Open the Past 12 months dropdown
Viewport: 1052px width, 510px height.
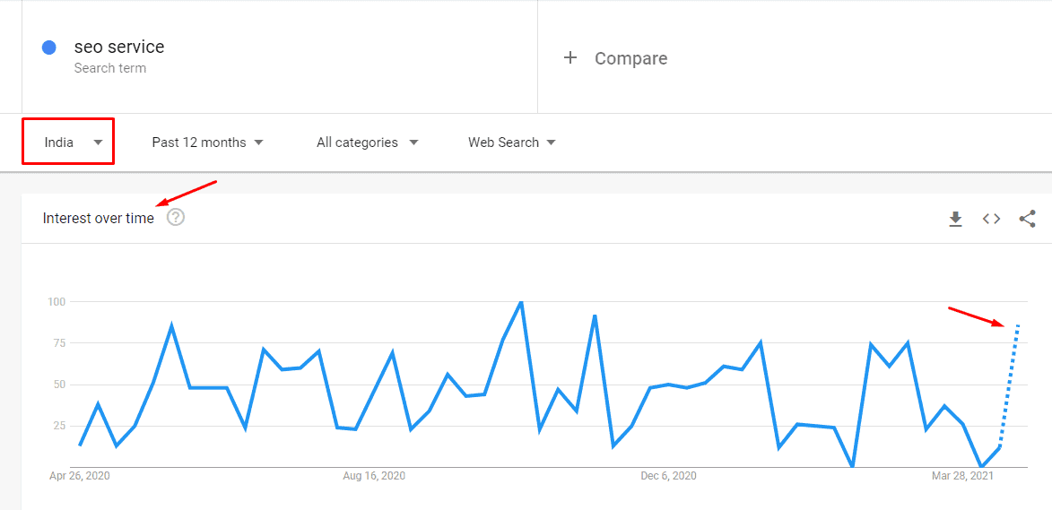(207, 143)
